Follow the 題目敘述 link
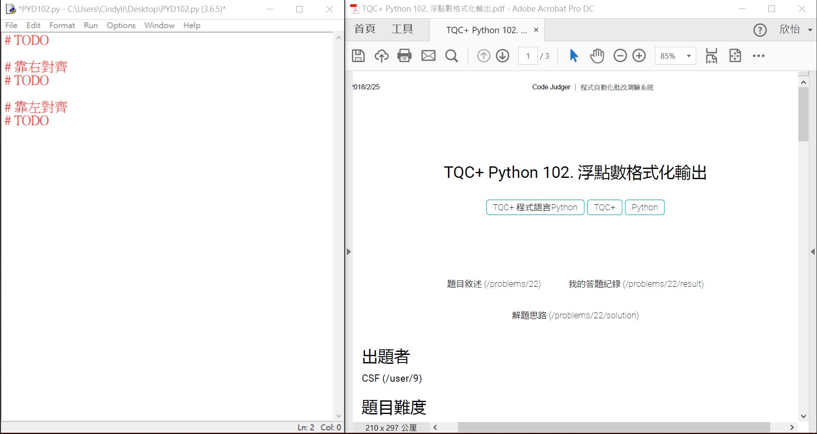817x434 pixels. pyautogui.click(x=494, y=284)
